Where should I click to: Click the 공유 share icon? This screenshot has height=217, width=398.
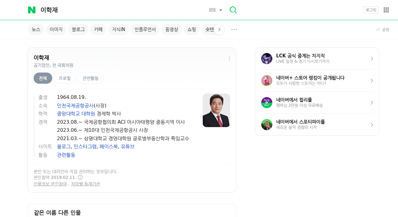point(382,29)
